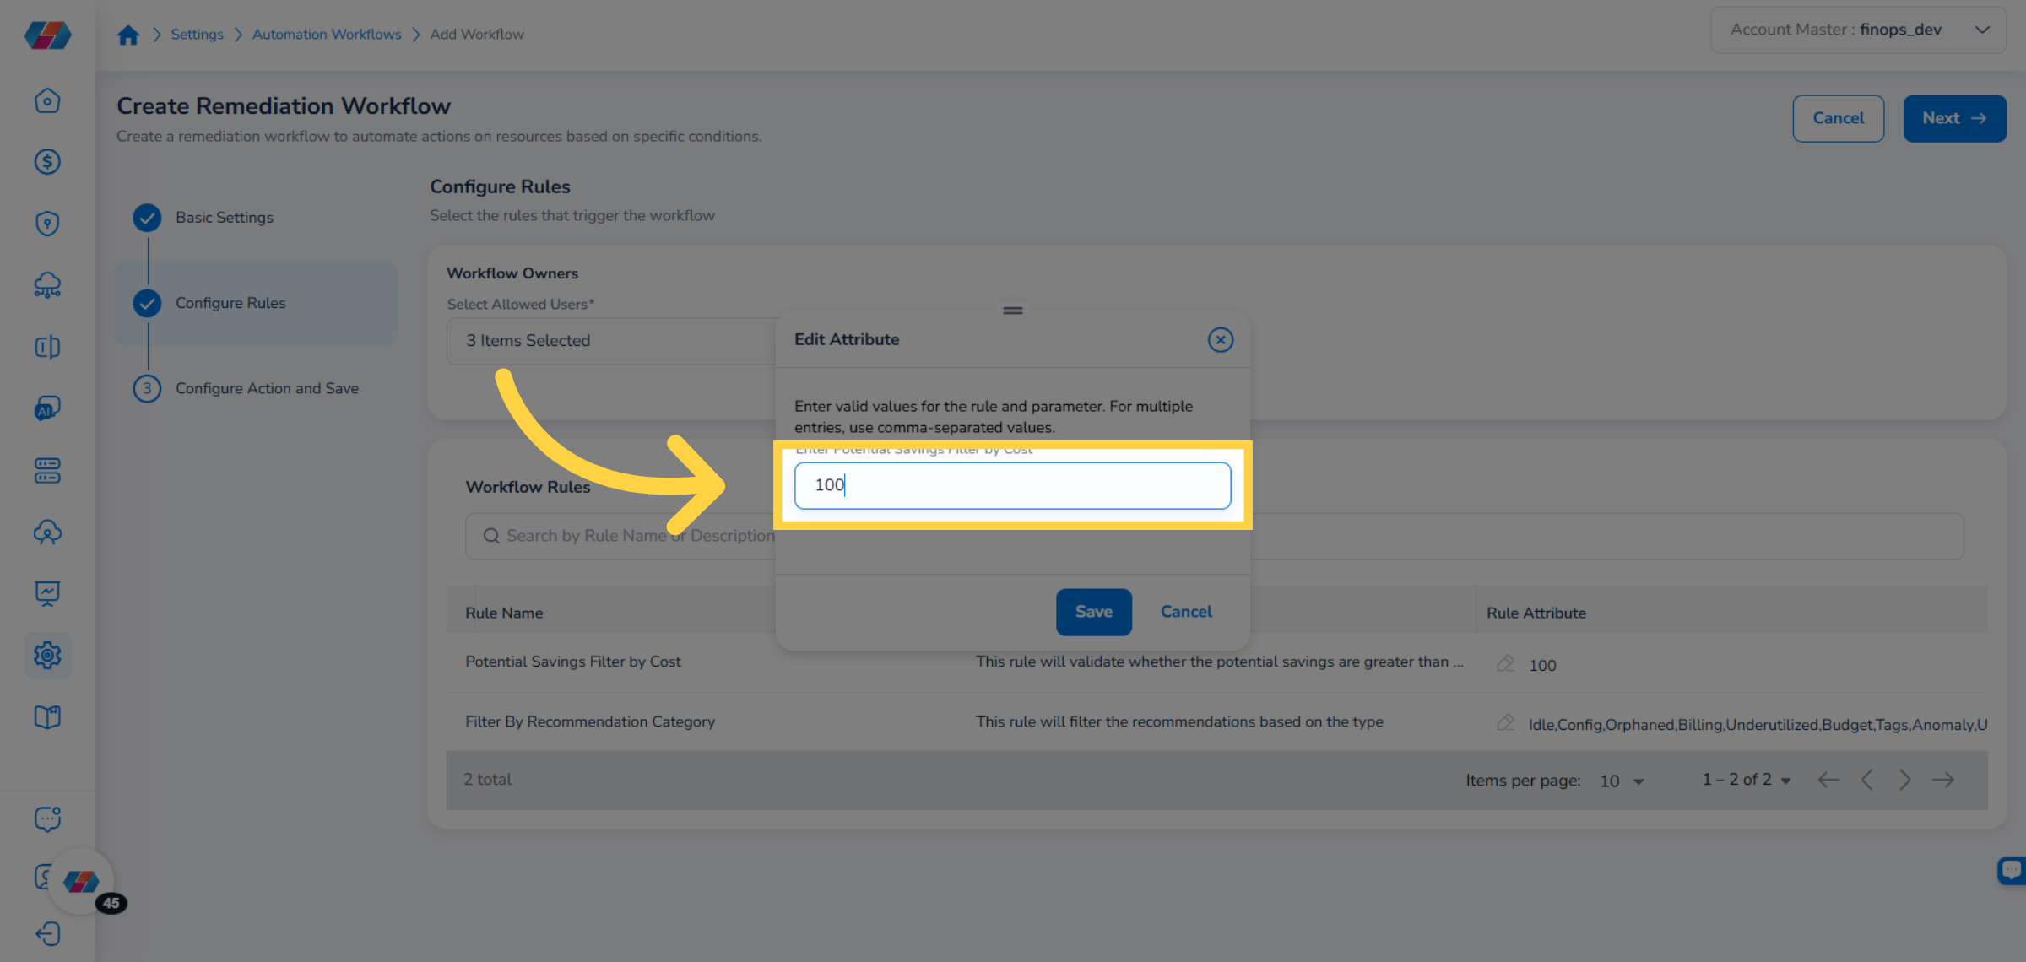Open the Automation Workflows breadcrumb link
The height and width of the screenshot is (962, 2026).
(x=326, y=35)
